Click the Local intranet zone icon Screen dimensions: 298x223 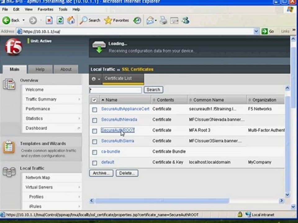pos(248,214)
